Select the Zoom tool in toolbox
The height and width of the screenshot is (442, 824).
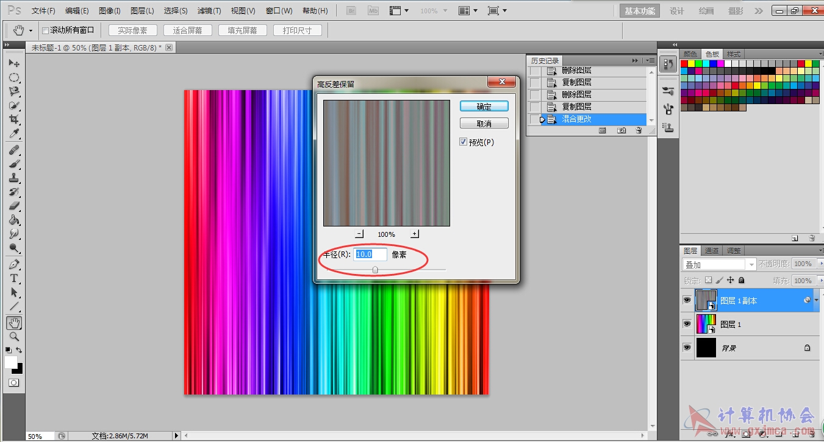click(14, 337)
